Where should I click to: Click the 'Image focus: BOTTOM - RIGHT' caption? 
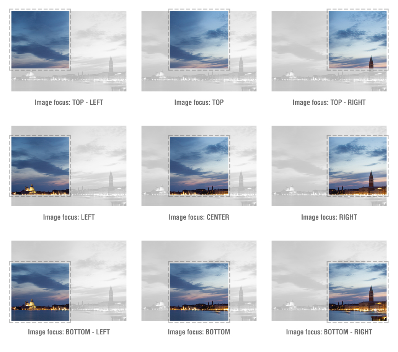[x=329, y=332]
